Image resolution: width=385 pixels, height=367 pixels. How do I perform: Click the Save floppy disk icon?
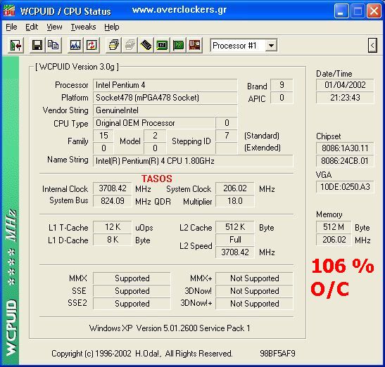(x=37, y=46)
